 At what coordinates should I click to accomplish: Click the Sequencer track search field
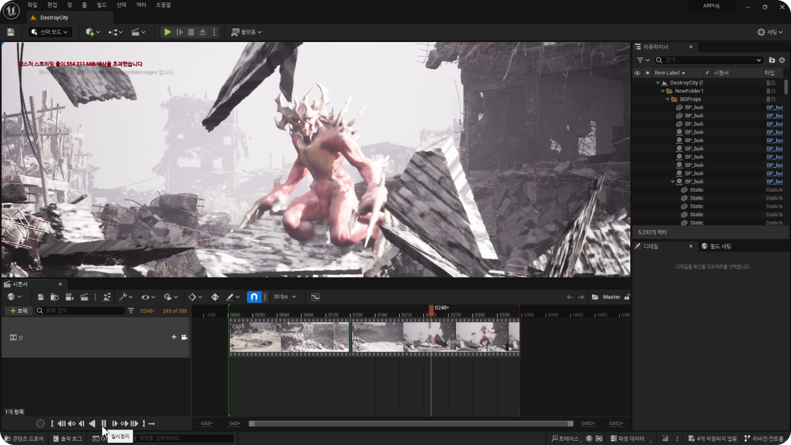[x=80, y=311]
